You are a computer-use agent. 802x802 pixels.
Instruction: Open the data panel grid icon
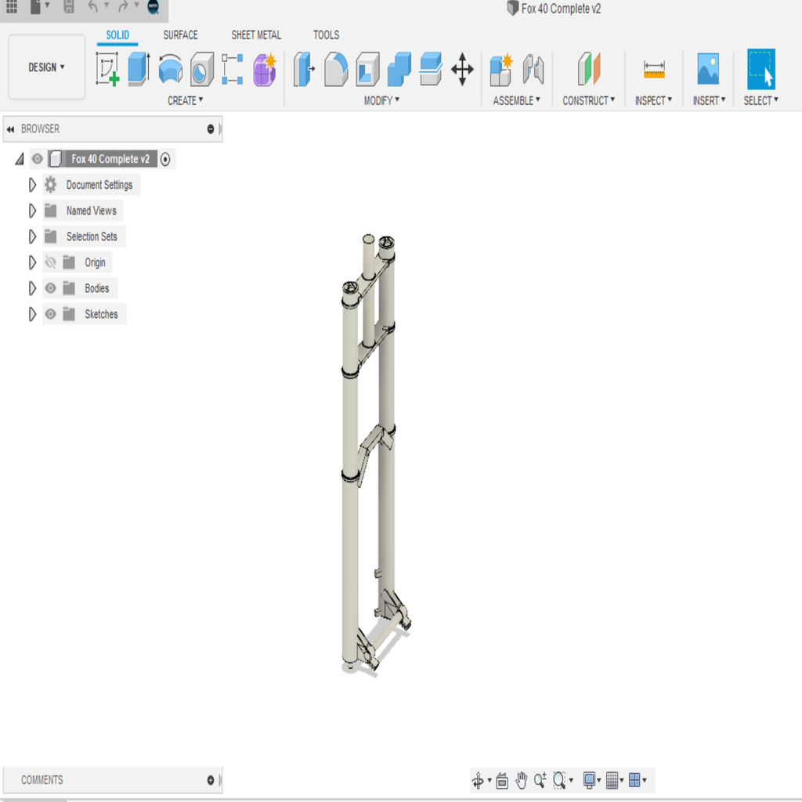pyautogui.click(x=12, y=6)
